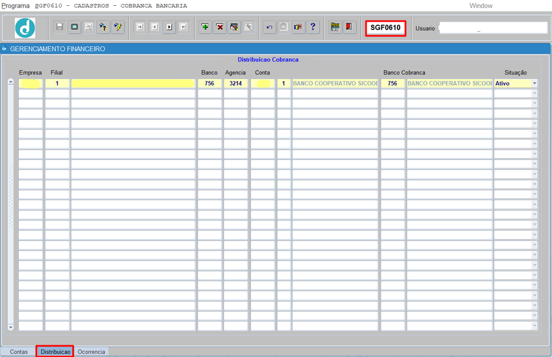Screen dimensions: 552x357
Task: Jump to the last record
Action: tap(184, 27)
